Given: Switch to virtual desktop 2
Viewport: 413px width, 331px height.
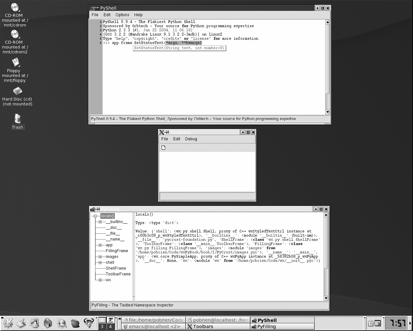Looking at the screenshot, I should 110,320.
